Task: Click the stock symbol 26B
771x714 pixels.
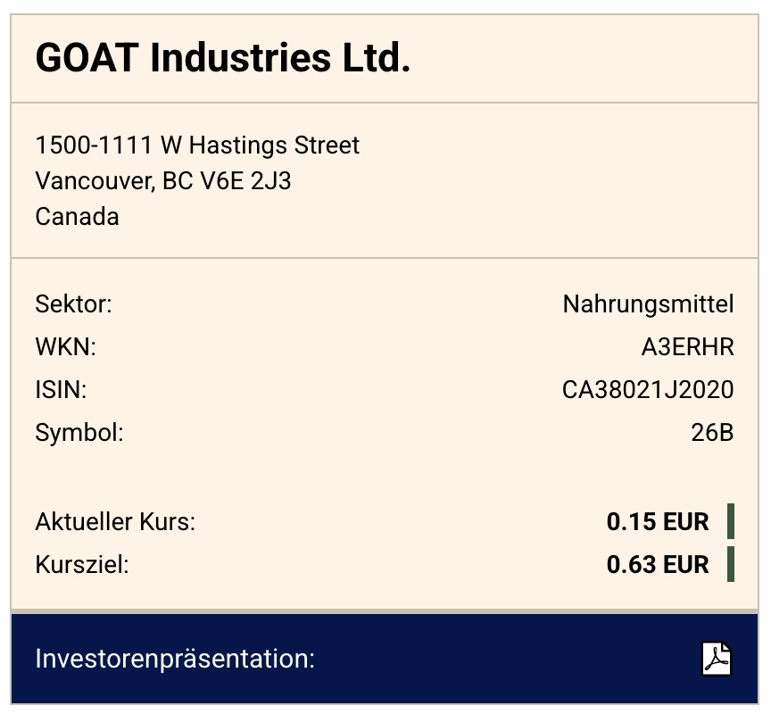Action: point(712,433)
